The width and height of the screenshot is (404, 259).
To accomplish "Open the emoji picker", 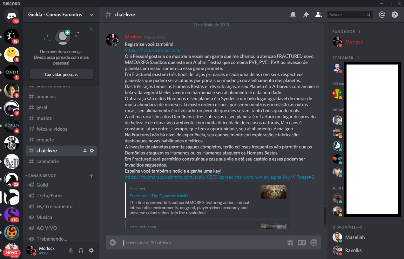I will point(314,242).
